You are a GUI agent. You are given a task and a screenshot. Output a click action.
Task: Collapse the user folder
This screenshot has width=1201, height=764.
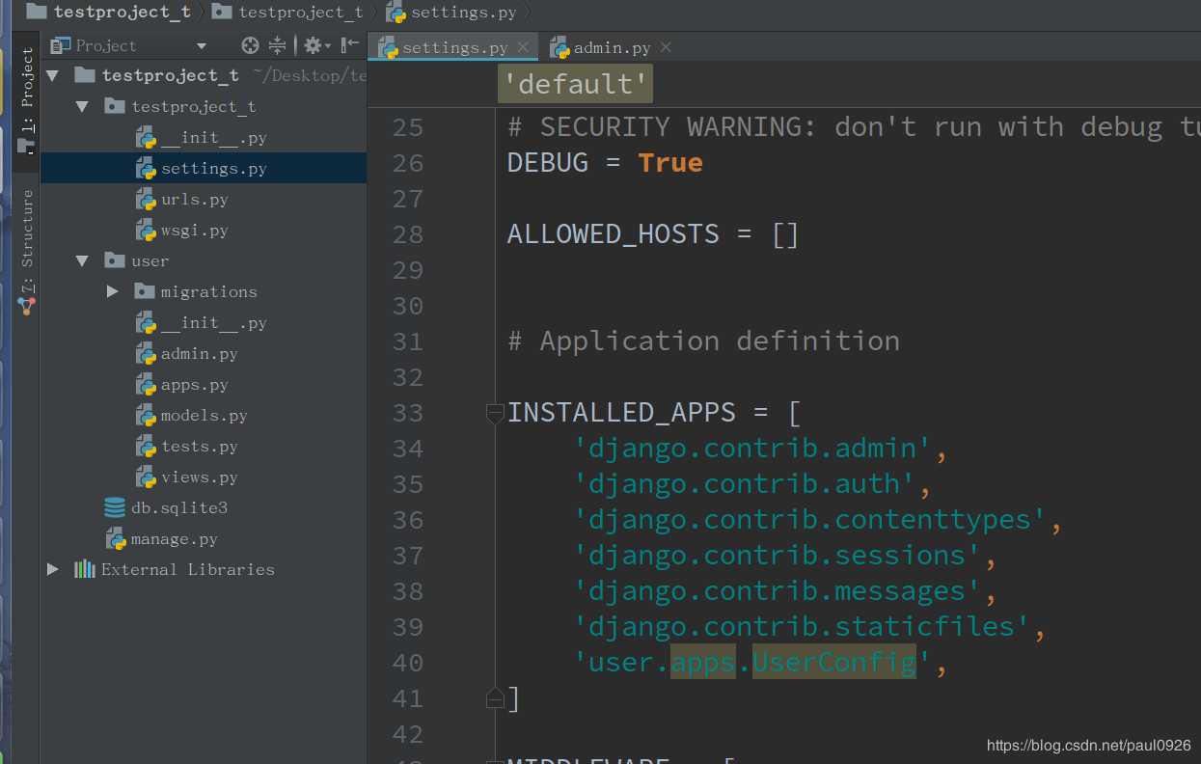pos(83,260)
